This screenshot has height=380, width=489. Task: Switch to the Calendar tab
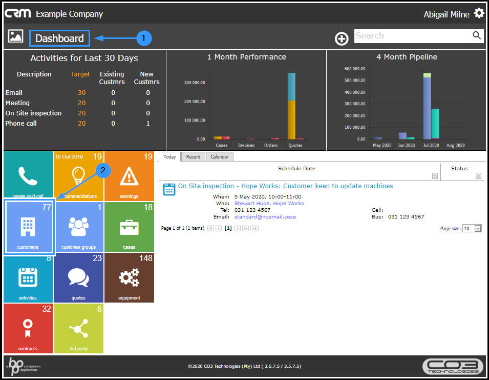coord(219,157)
